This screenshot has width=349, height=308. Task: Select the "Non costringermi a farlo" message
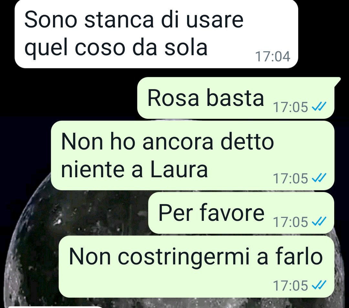coord(196,267)
